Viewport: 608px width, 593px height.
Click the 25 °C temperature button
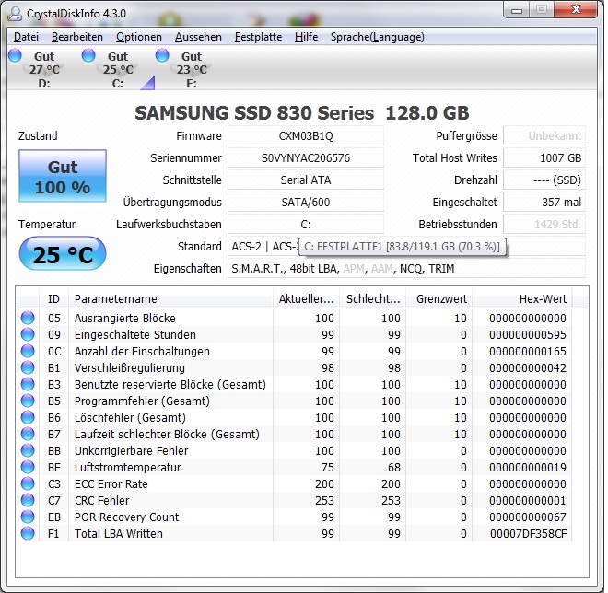coord(63,254)
